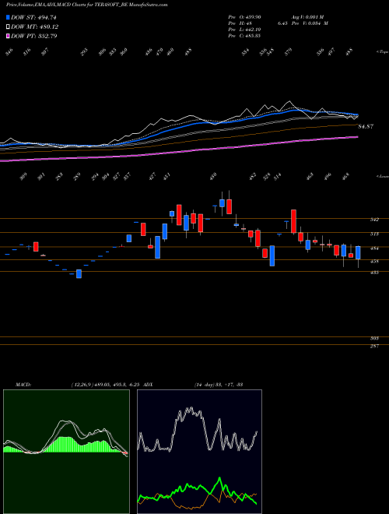Click the 'ADX' indicator label
The image size is (389, 514).
click(149, 384)
